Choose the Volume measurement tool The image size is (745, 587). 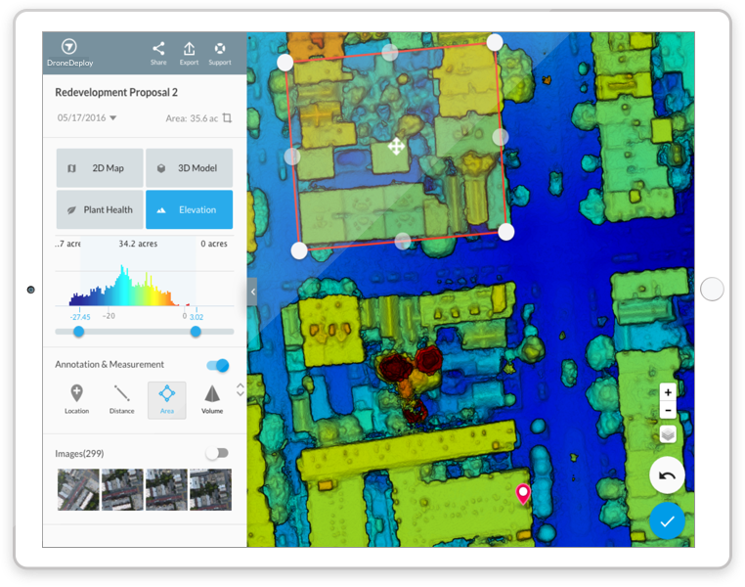212,397
